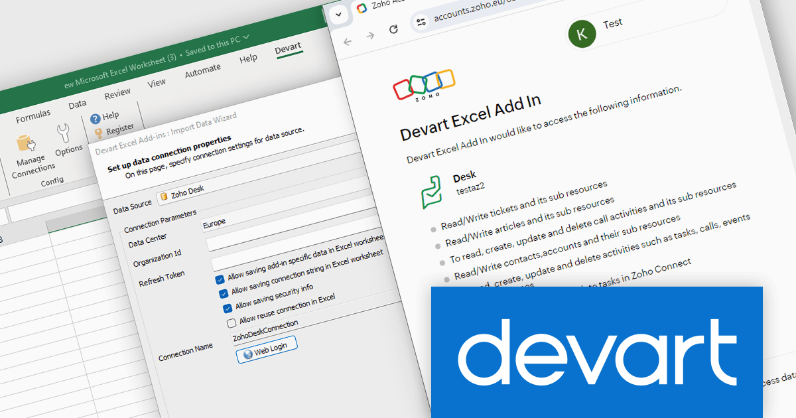Image resolution: width=796 pixels, height=418 pixels.
Task: Expand the Excel file name saved-location arrow
Action: [x=246, y=38]
